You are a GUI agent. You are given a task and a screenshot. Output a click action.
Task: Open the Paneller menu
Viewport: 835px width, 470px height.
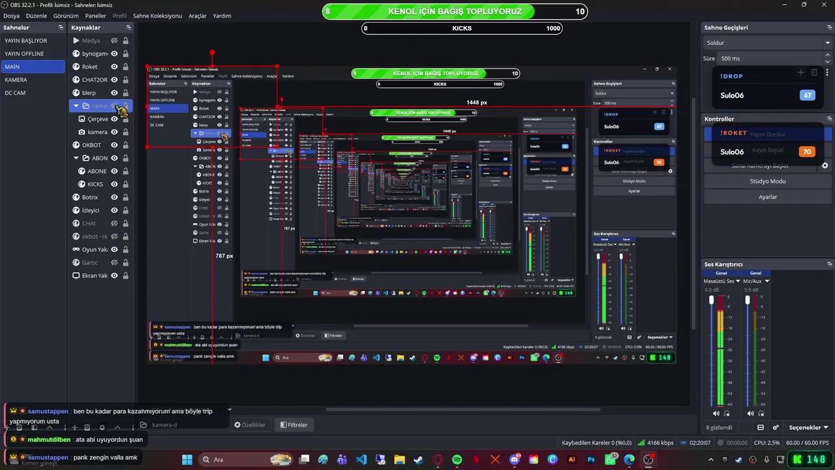coord(95,16)
